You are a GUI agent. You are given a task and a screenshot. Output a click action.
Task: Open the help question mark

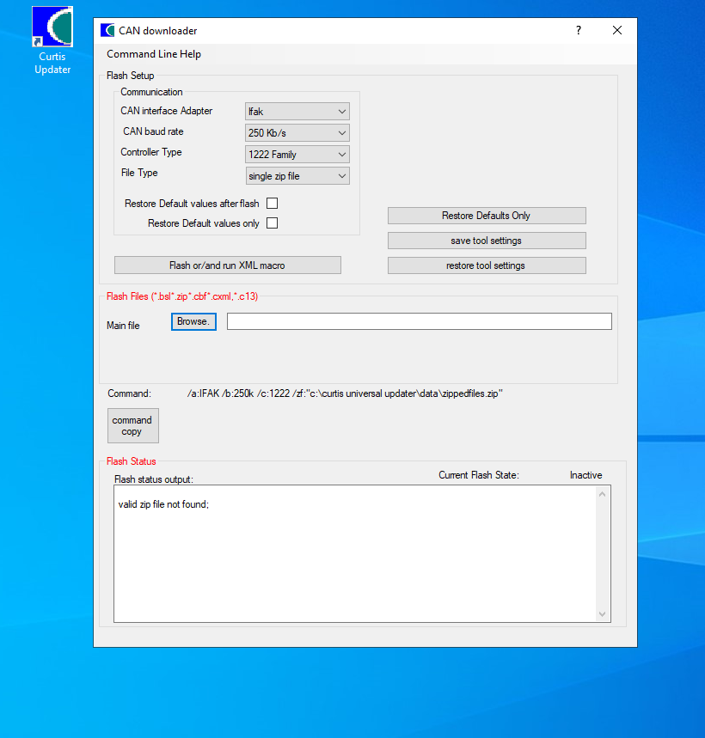[578, 30]
